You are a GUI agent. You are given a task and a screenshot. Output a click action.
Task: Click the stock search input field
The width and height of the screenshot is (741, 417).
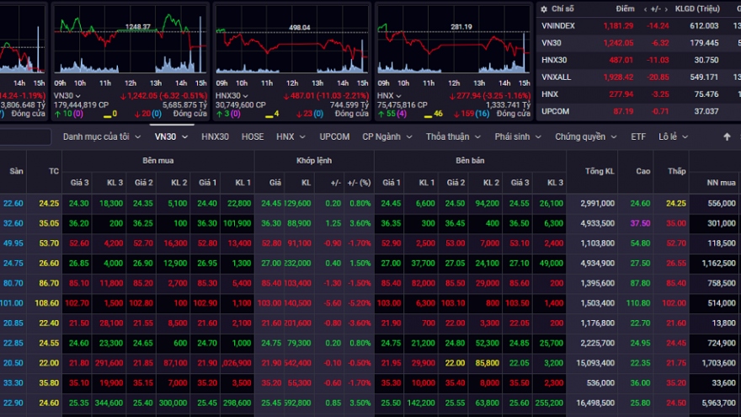coord(25,136)
